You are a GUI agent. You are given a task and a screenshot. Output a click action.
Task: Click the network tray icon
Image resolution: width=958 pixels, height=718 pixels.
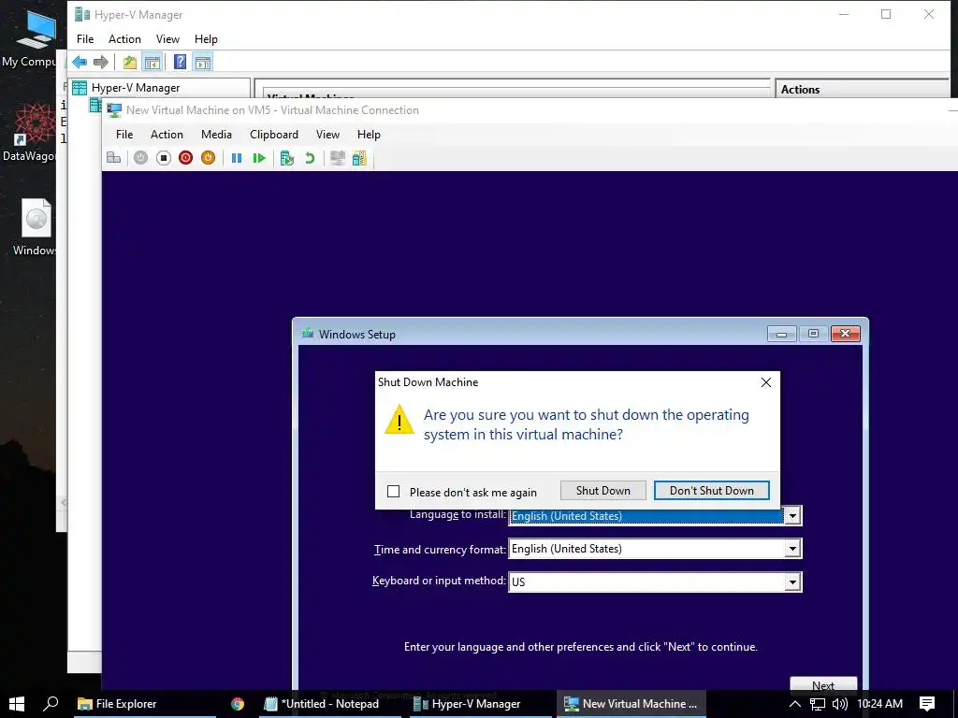click(x=817, y=704)
